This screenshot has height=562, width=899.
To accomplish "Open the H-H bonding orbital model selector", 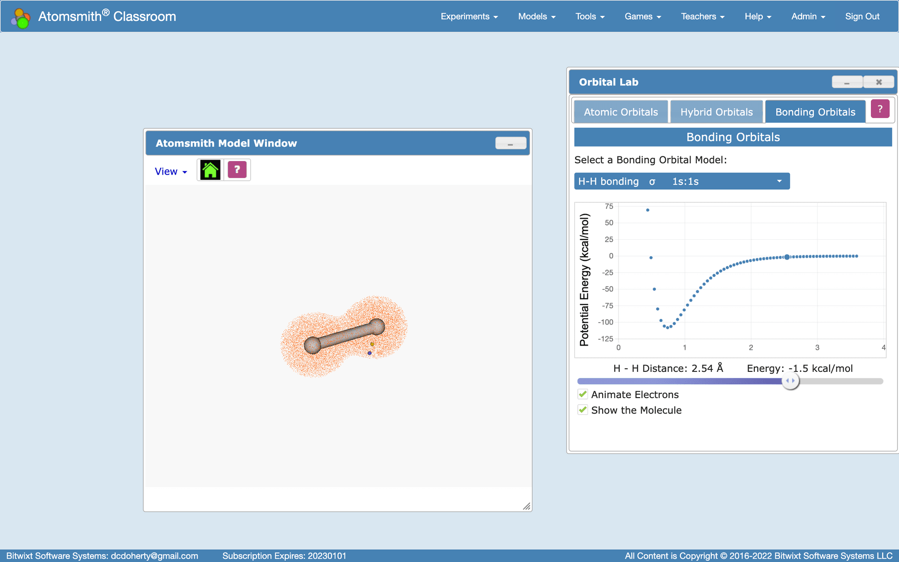I will point(682,181).
